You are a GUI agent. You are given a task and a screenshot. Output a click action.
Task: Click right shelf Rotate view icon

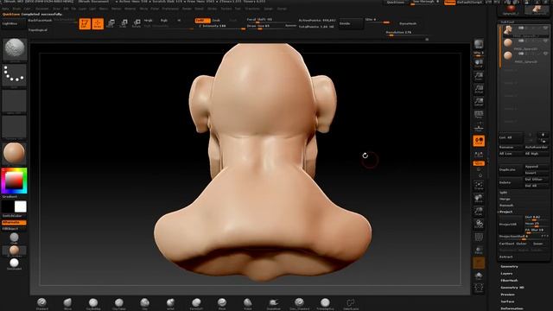(x=479, y=224)
